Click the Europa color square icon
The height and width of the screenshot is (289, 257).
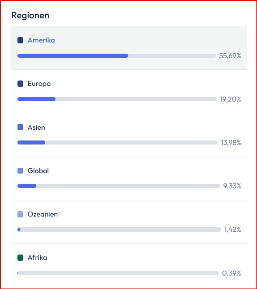[x=20, y=84]
